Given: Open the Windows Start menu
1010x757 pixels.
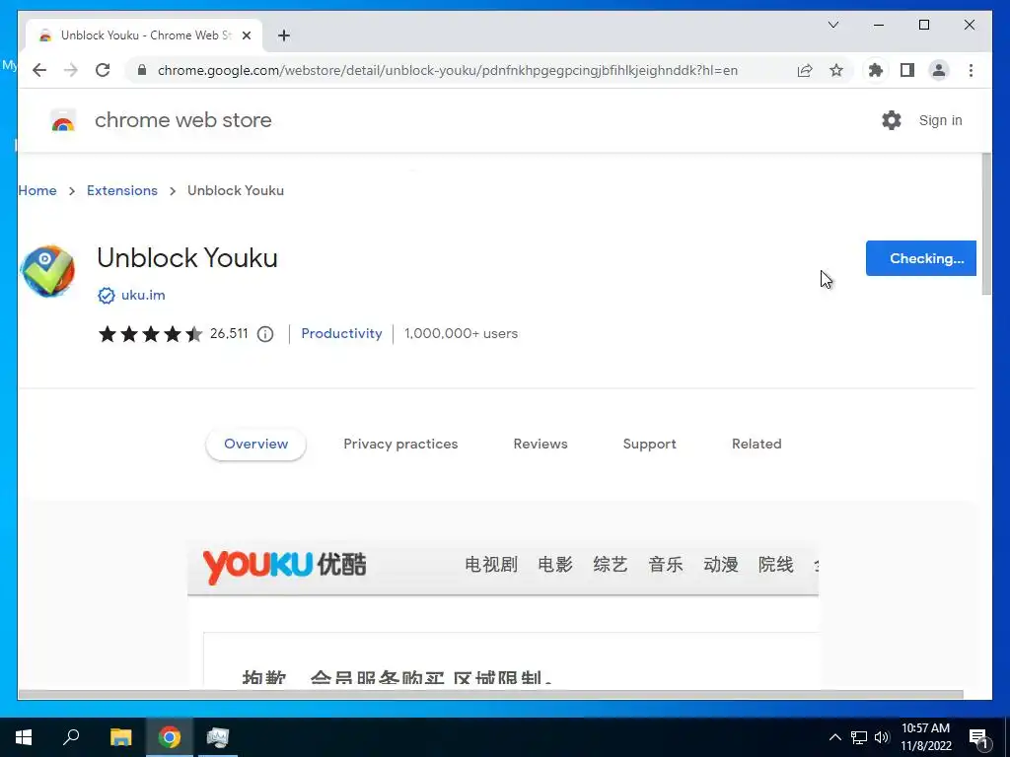Looking at the screenshot, I should [24, 737].
